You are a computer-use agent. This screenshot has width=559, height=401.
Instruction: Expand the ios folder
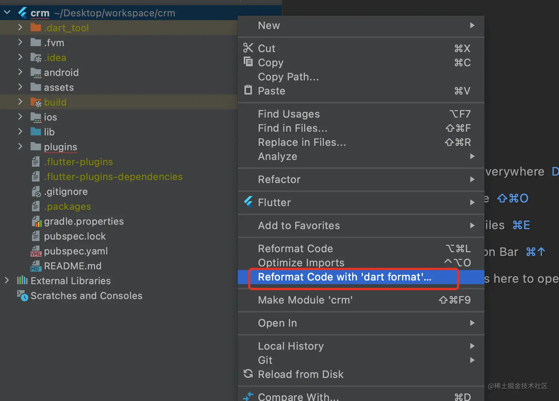tap(20, 117)
